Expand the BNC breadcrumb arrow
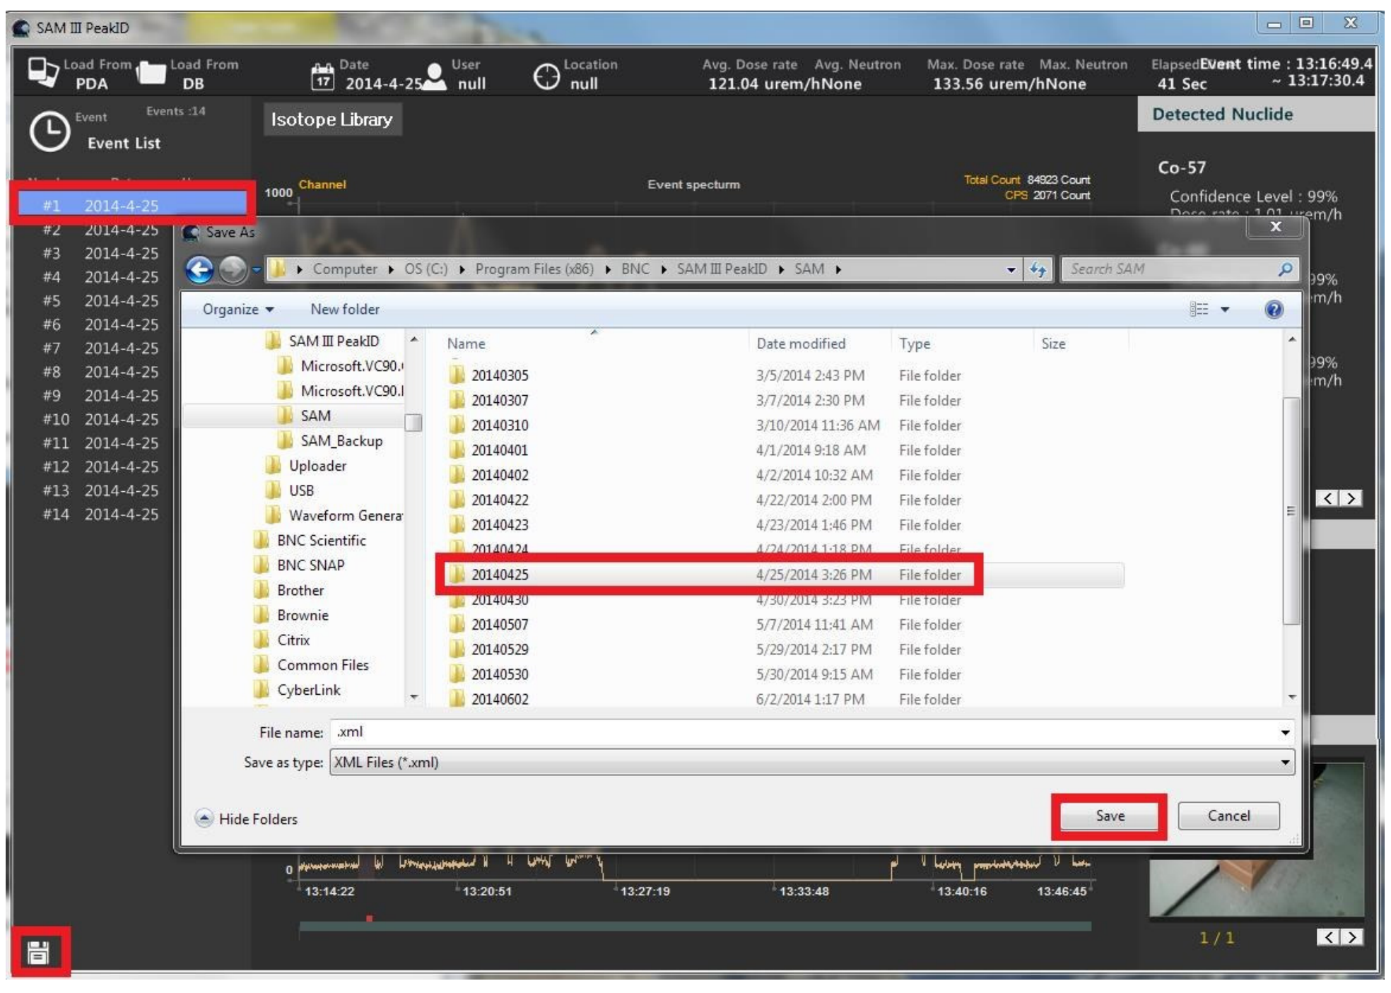This screenshot has height=993, width=1391. point(663,269)
